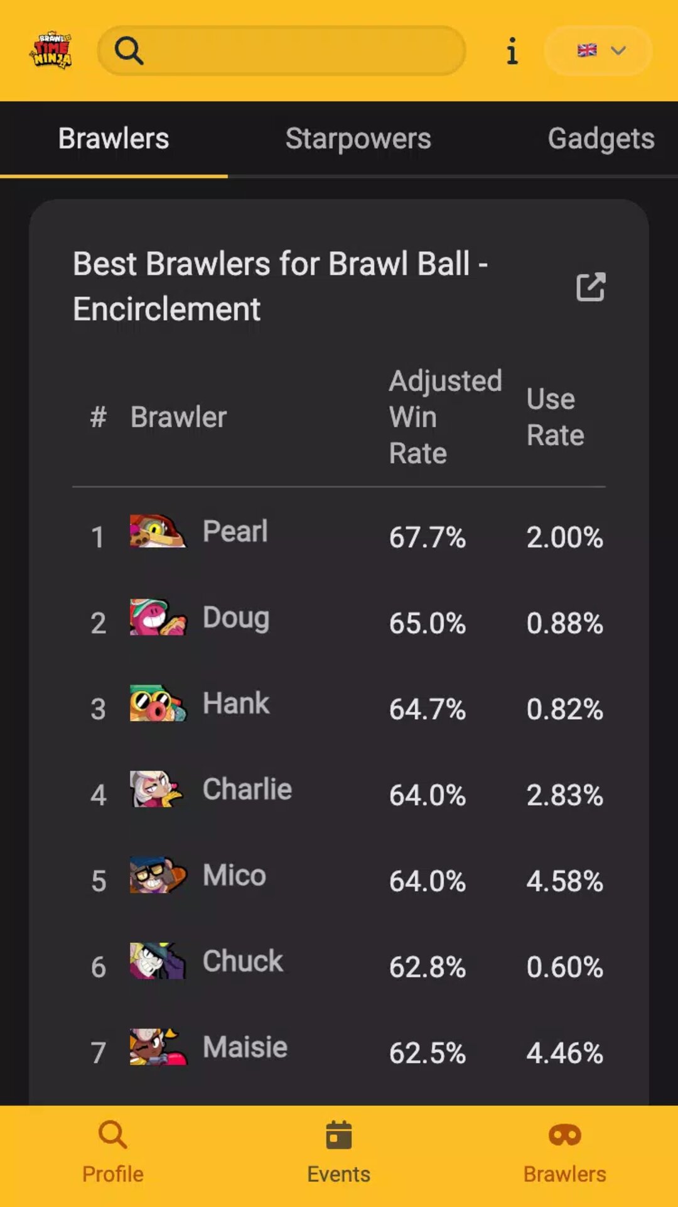Sort by Adjusted Win Rate column header

[x=445, y=417]
